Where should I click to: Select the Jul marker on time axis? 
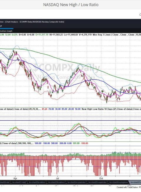pos(57,178)
